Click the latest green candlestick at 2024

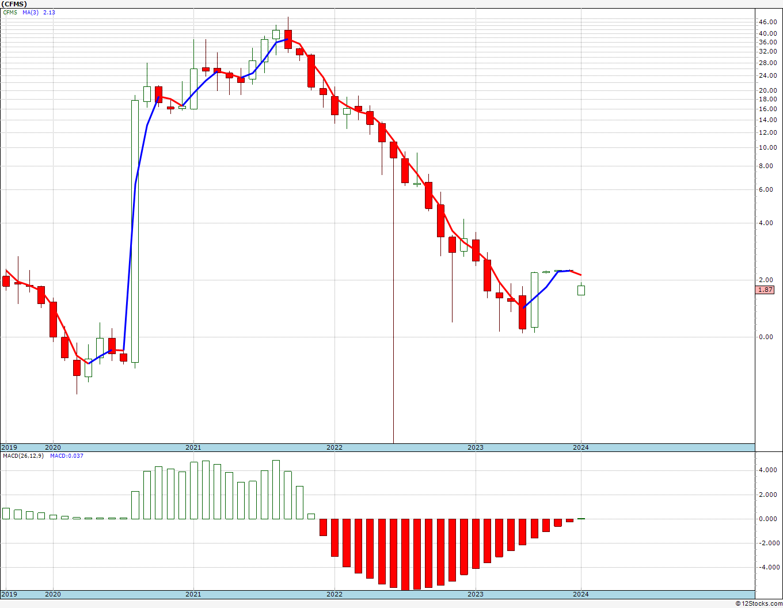(581, 291)
